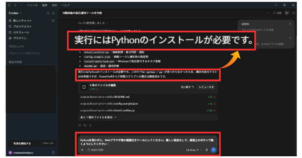Screen dimensions: 302x158
Task: Open プラグイン in sidebar
Action: (x=18, y=38)
